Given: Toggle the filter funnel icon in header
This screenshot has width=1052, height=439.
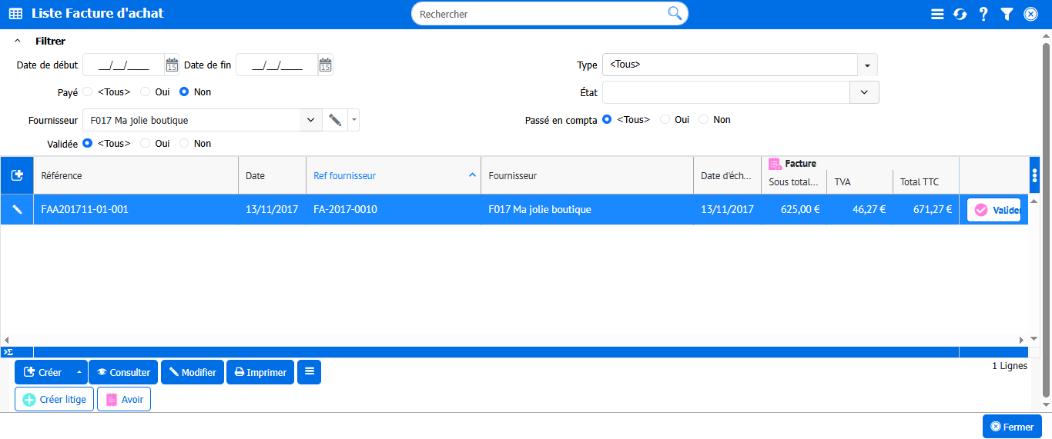Looking at the screenshot, I should pos(1007,14).
